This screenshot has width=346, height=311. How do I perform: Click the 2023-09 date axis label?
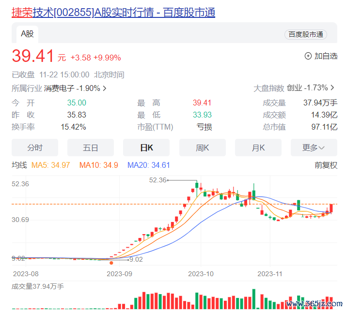pyautogui.click(x=119, y=274)
